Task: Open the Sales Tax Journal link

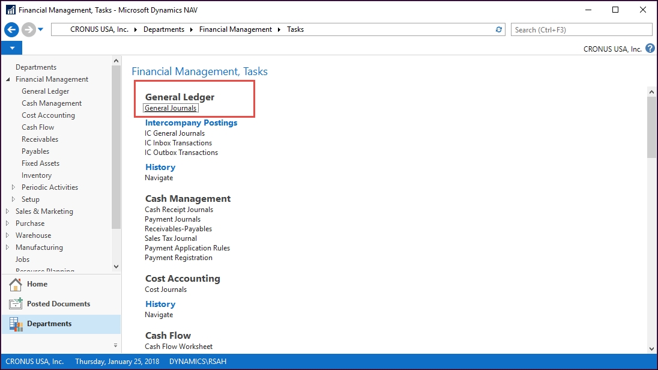Action: click(171, 238)
